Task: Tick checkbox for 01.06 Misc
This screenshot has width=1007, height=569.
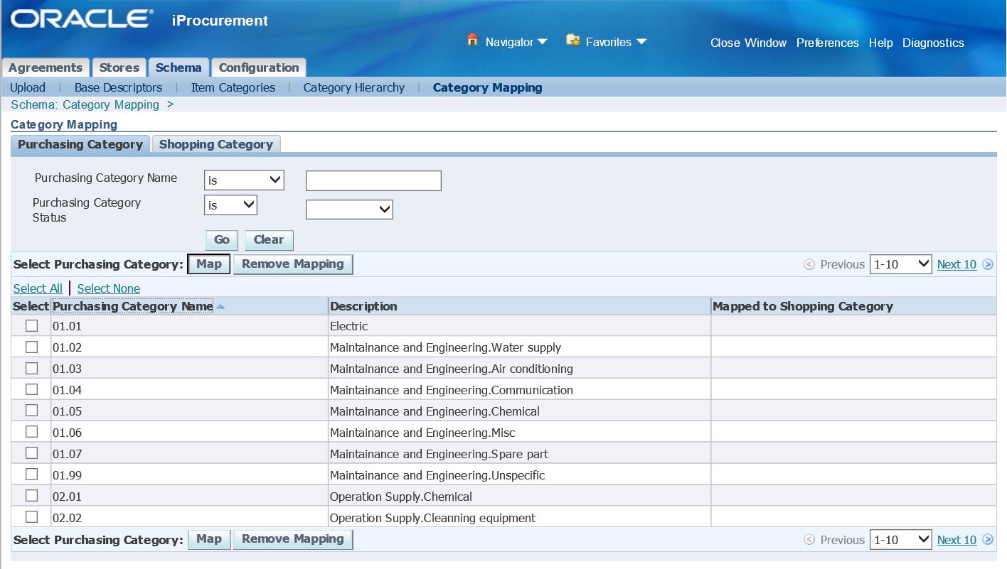Action: point(31,432)
